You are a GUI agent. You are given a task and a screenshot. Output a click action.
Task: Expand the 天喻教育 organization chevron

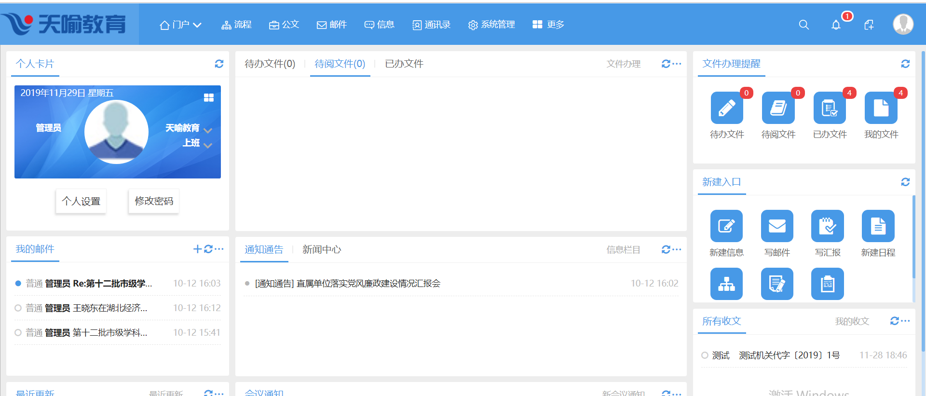208,130
